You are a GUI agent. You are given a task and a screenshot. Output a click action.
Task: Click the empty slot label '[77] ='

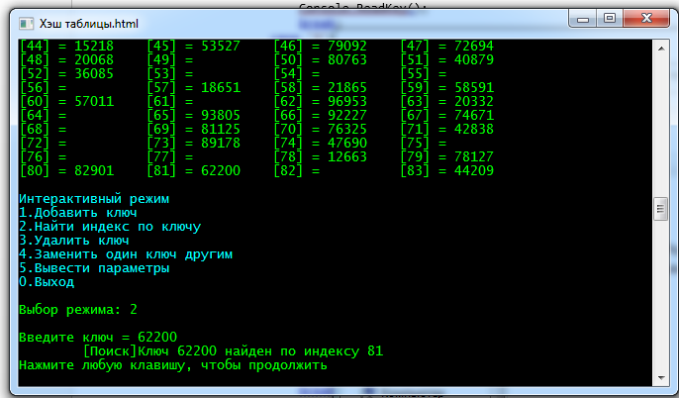tap(170, 156)
